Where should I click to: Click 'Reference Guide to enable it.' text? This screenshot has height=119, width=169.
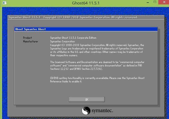click(66, 81)
